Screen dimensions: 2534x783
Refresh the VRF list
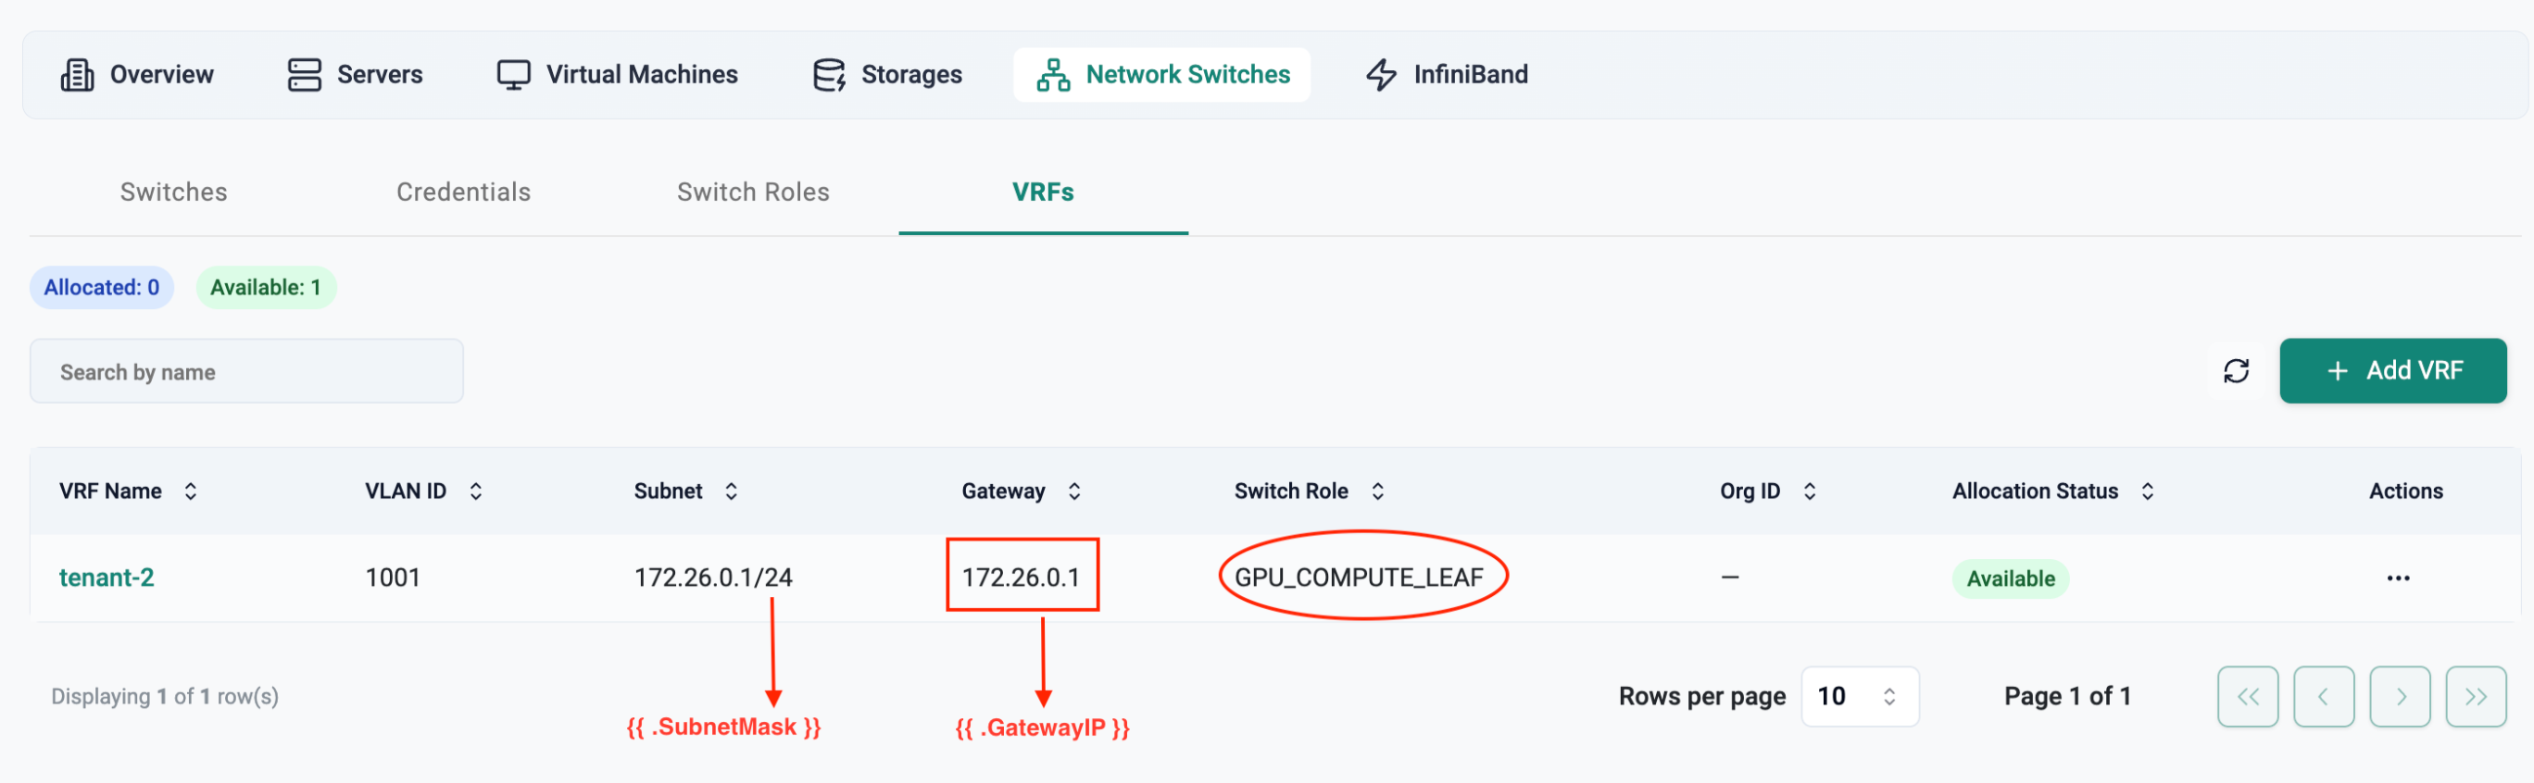pos(2236,371)
